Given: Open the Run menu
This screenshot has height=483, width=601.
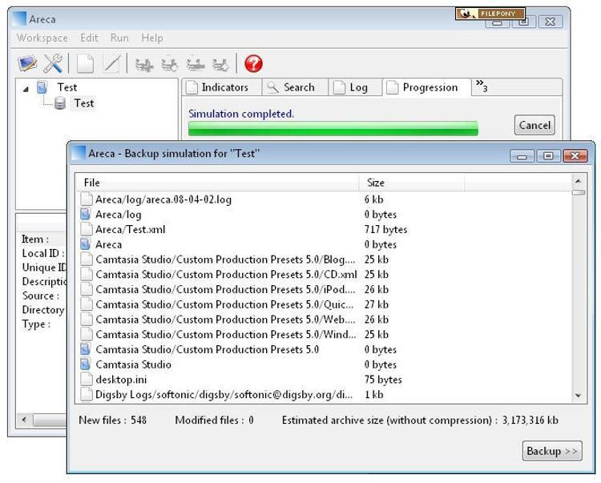Looking at the screenshot, I should (119, 38).
